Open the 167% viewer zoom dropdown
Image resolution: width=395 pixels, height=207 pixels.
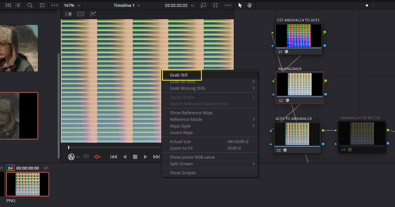pyautogui.click(x=72, y=6)
